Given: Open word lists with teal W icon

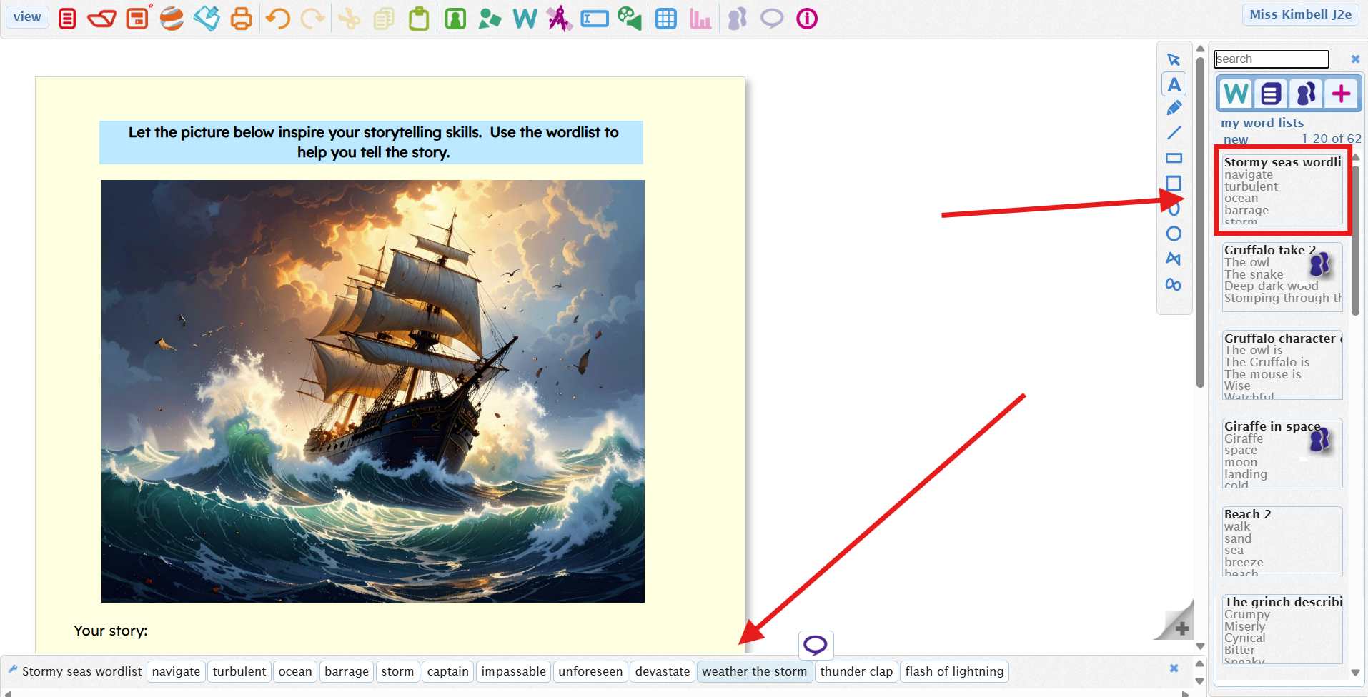Looking at the screenshot, I should point(525,19).
